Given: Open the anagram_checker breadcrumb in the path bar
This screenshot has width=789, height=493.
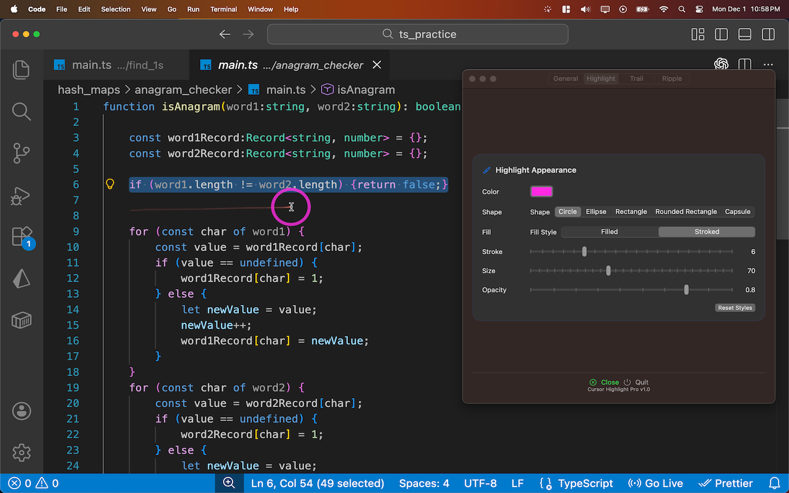Looking at the screenshot, I should [184, 89].
